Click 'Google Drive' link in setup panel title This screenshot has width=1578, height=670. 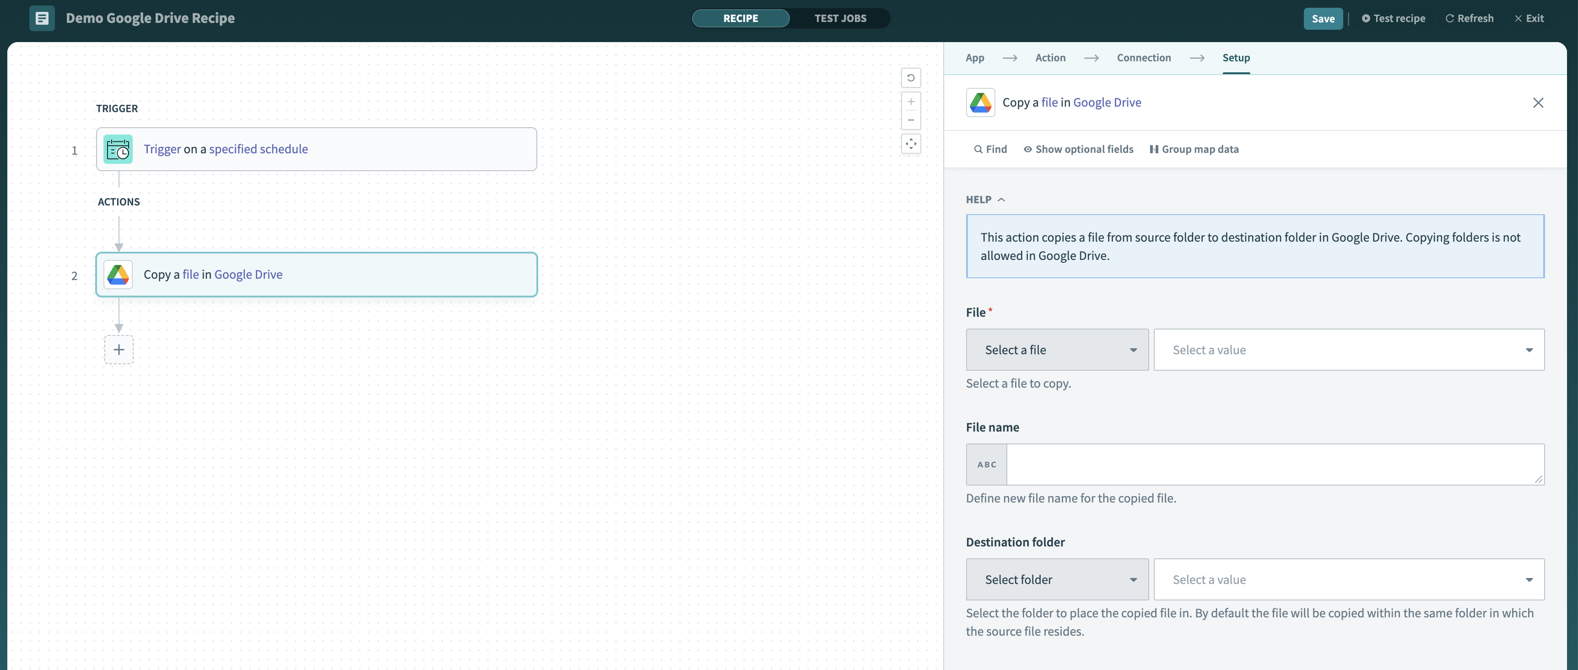tap(1107, 102)
